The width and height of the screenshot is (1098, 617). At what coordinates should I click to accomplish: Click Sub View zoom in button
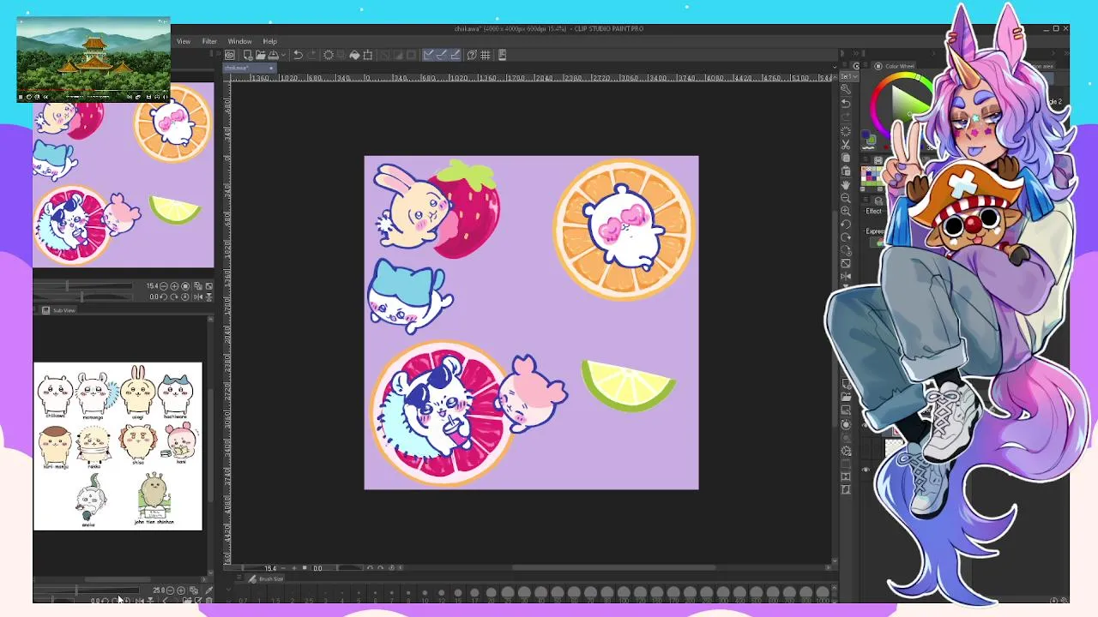coord(181,590)
